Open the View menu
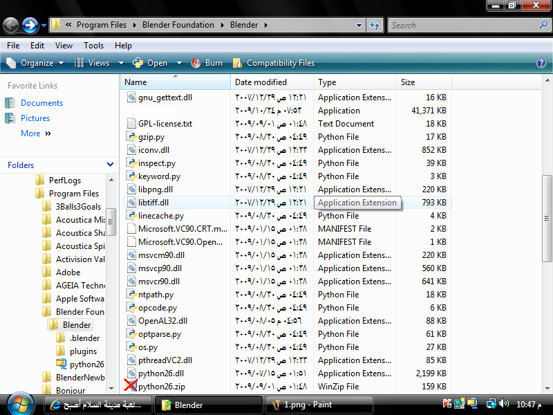 tap(64, 46)
